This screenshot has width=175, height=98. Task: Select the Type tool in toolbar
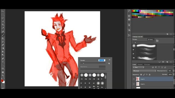click(x=3, y=62)
